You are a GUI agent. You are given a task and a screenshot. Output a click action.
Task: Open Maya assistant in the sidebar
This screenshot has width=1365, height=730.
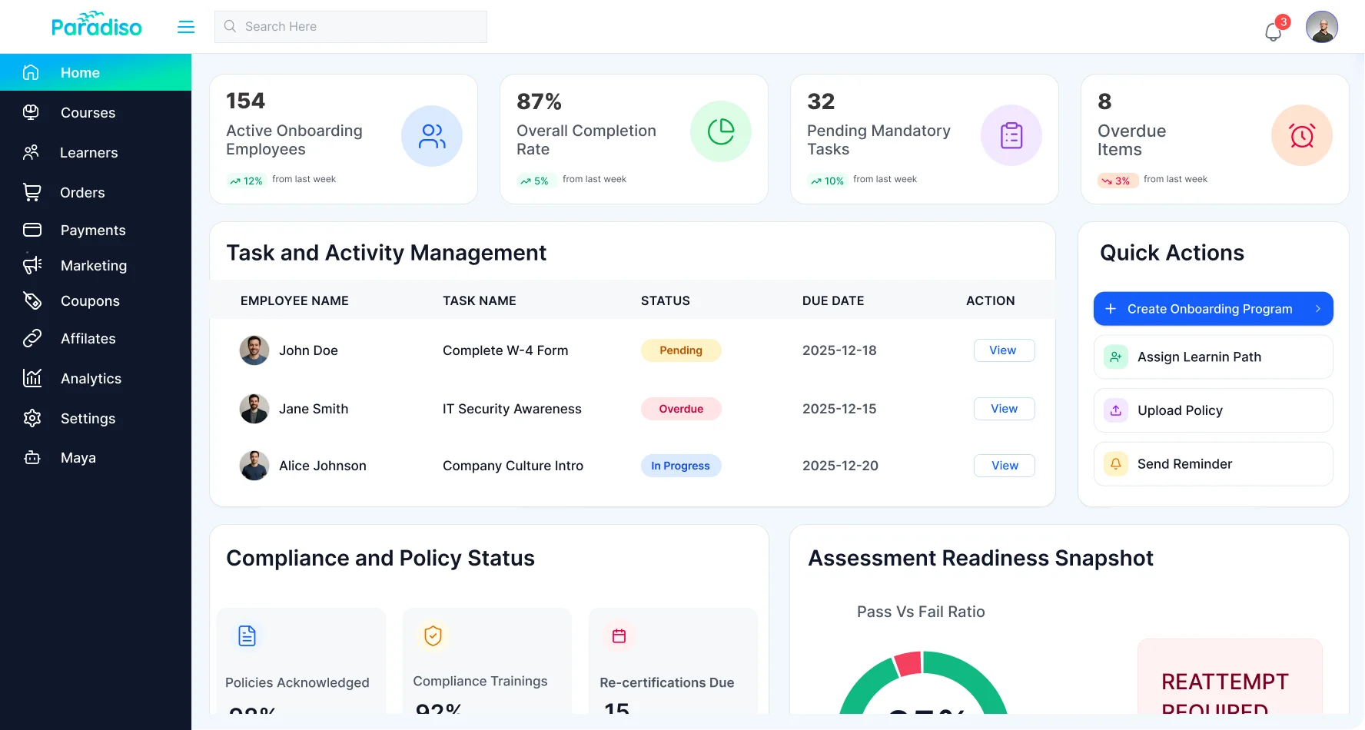point(78,458)
